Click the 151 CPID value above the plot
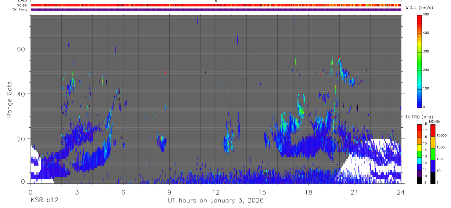Viewport: 451px width, 208px height. point(216,1)
